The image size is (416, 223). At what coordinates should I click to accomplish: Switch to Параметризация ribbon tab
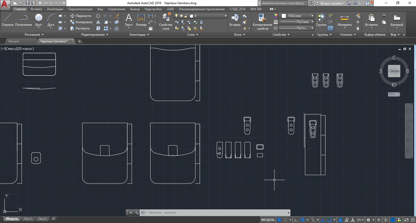(x=80, y=9)
